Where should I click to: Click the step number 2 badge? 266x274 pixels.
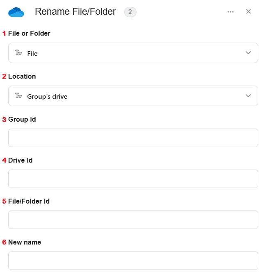tap(130, 12)
